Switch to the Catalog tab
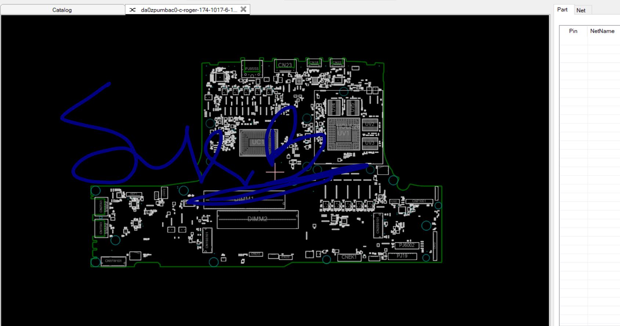Screen dimensions: 620x326 pos(62,10)
